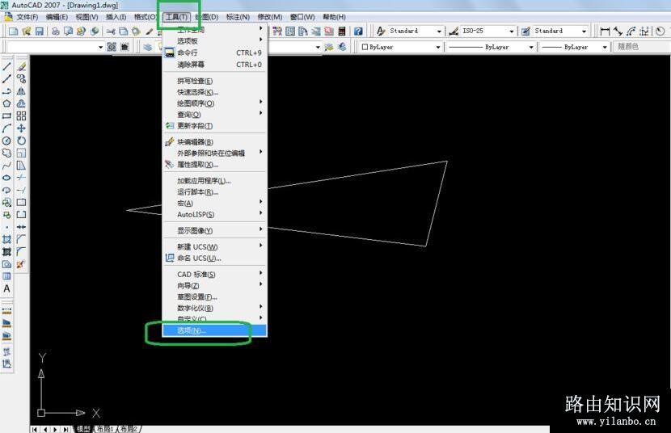Open the 修改(M) menu
Viewport: 671px width, 433px height.
(x=269, y=17)
